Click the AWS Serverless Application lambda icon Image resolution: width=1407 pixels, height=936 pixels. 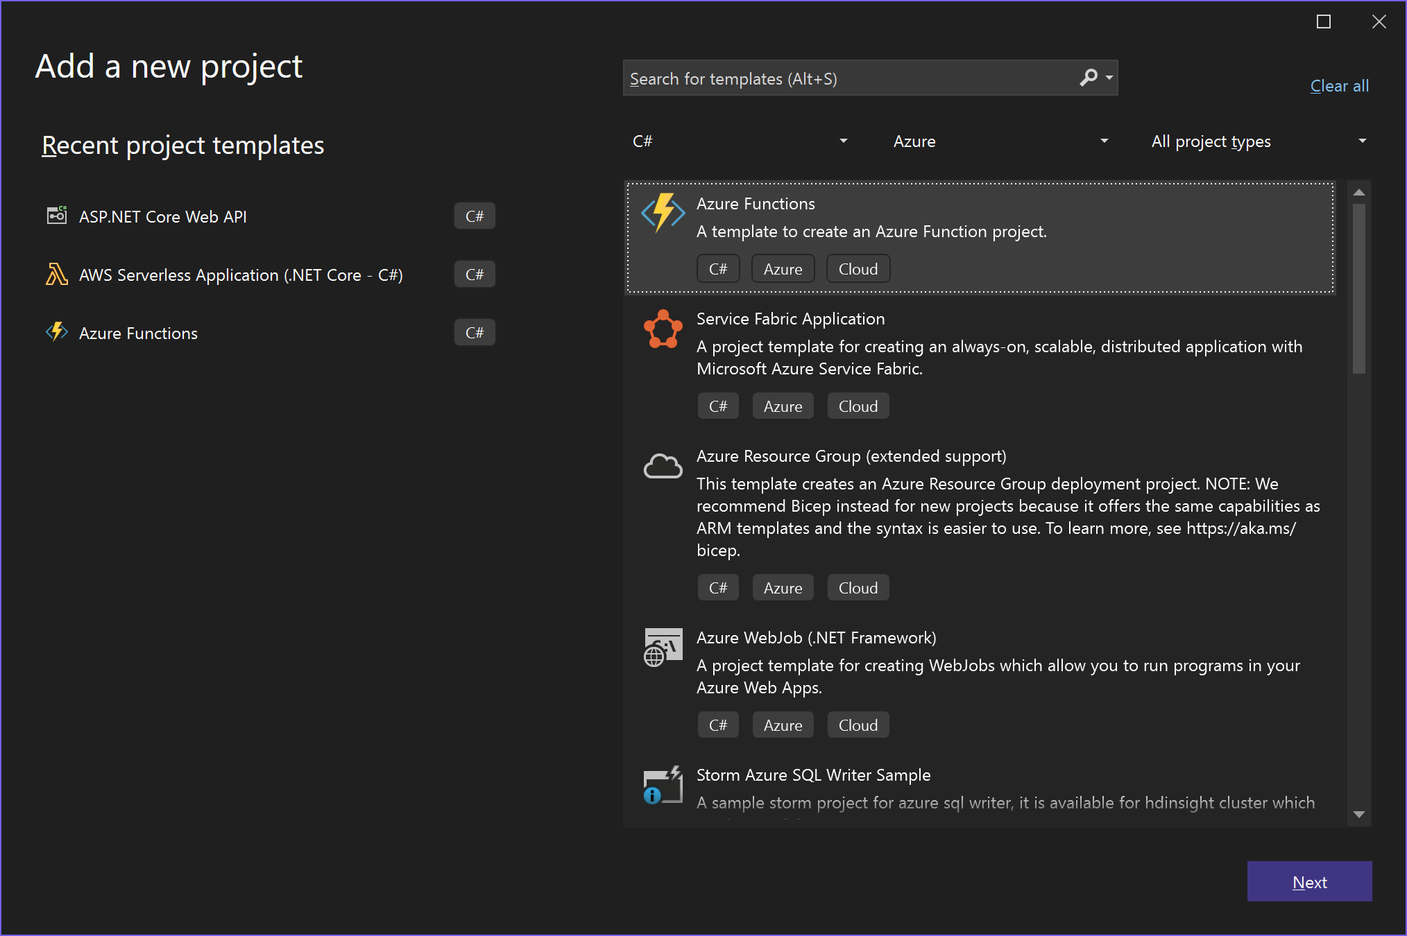57,275
